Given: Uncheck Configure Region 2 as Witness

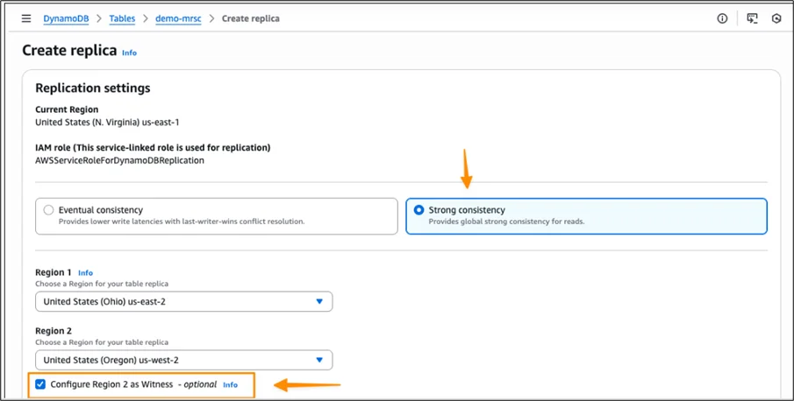Looking at the screenshot, I should click(x=40, y=385).
